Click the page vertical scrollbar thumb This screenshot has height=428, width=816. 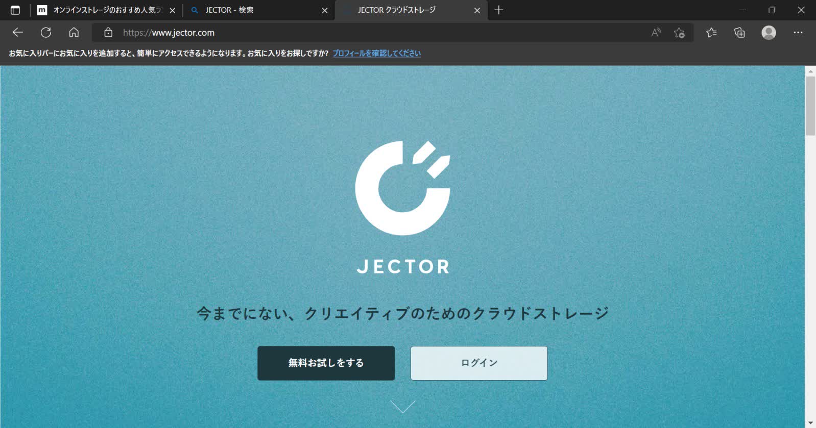[x=810, y=106]
